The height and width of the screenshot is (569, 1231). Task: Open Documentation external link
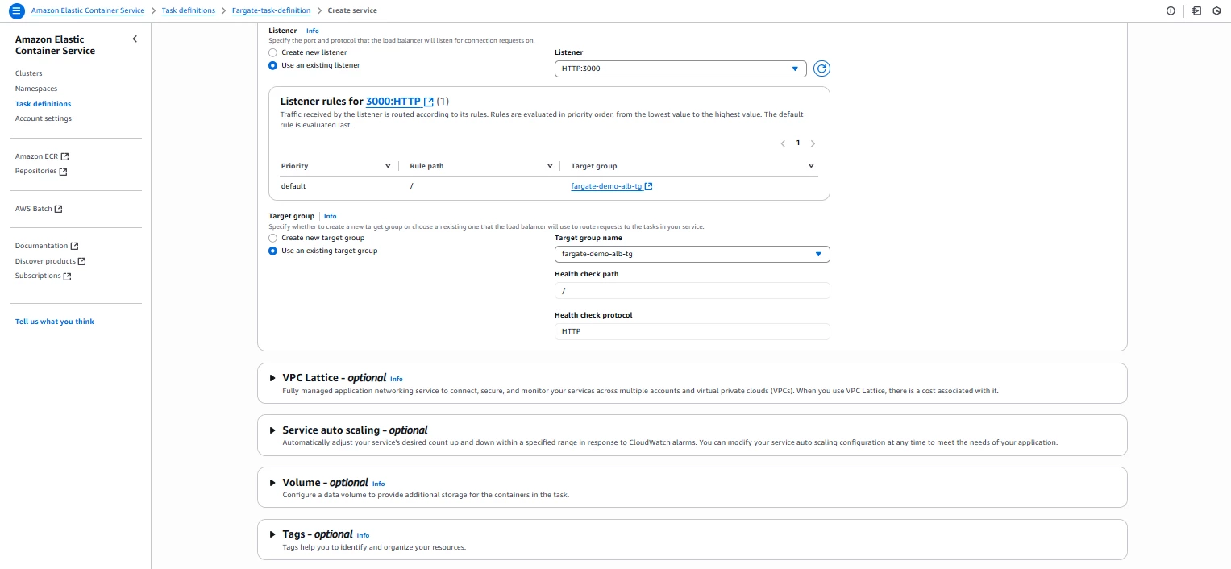[47, 246]
